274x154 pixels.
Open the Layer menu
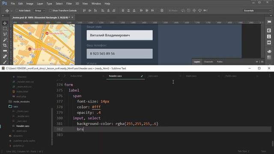[x=40, y=3]
